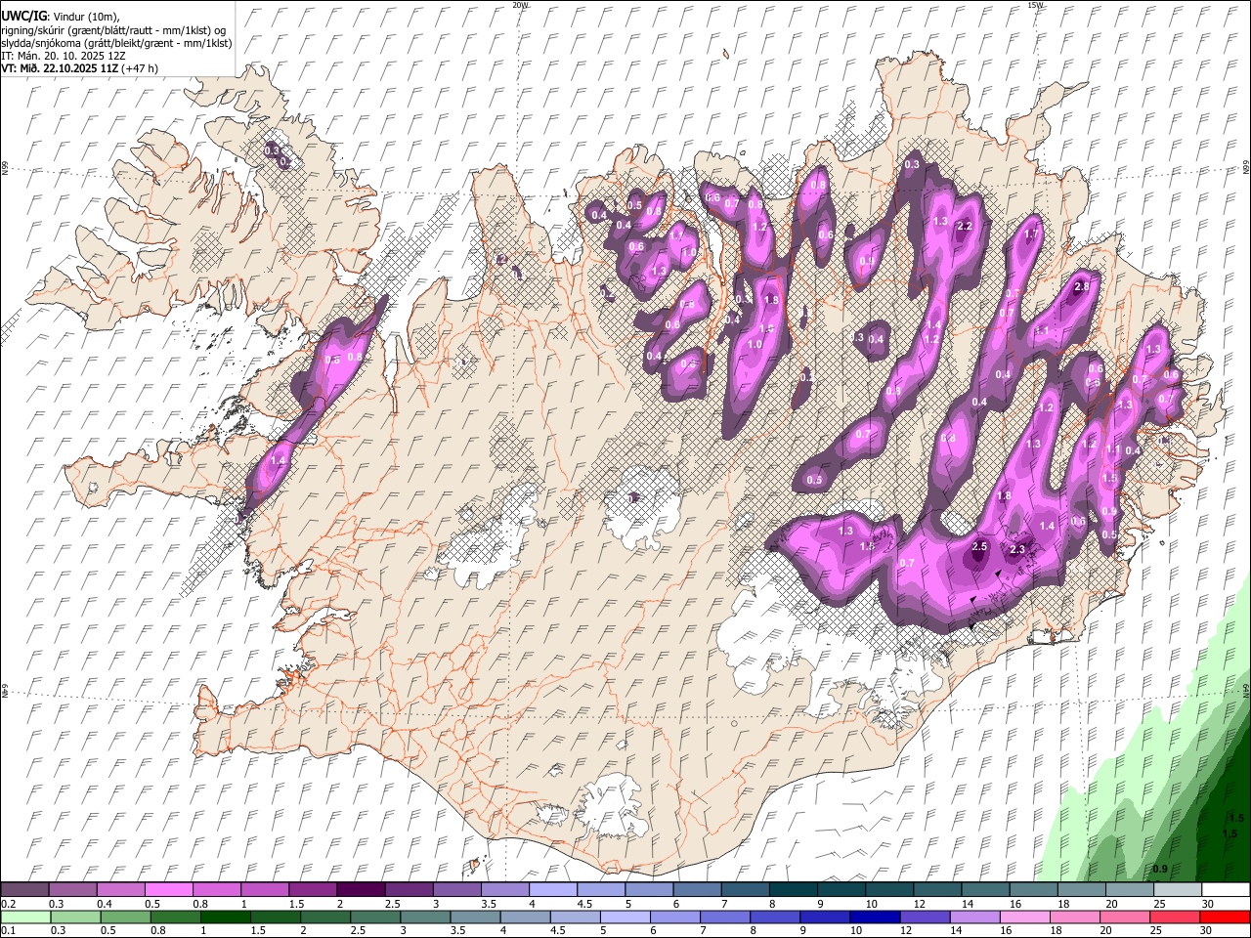
Task: Click the '0.1' label of the rain legend
Action: click(8, 931)
